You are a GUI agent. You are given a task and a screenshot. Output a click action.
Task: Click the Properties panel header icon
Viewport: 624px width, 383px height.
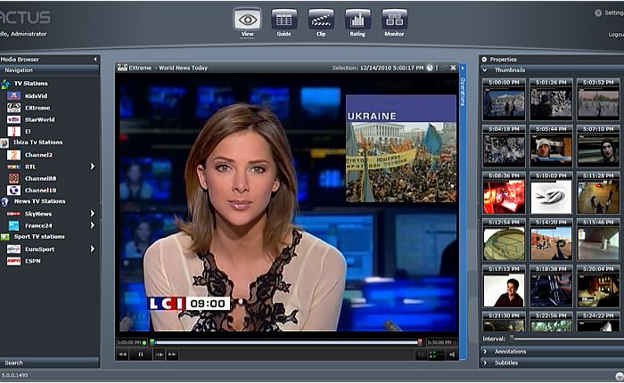tap(484, 60)
